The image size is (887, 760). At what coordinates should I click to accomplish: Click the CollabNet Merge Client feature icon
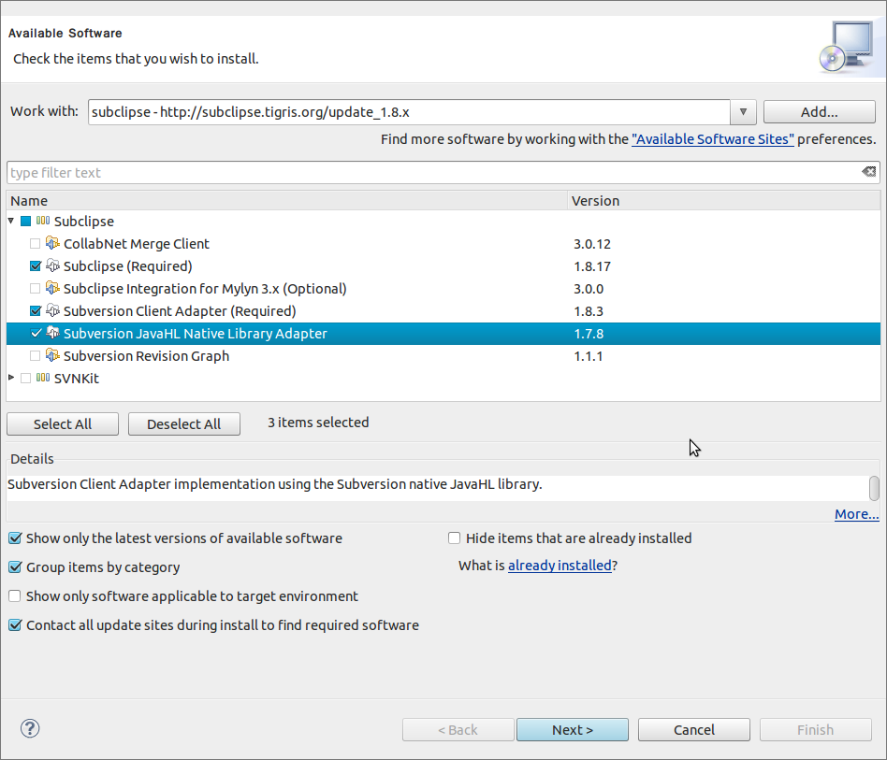click(x=52, y=243)
